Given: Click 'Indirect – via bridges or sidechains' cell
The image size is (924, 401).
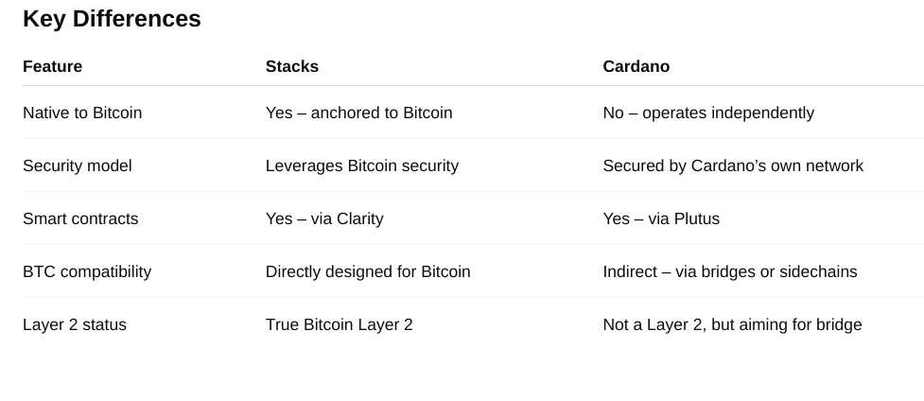Looking at the screenshot, I should (x=729, y=271).
